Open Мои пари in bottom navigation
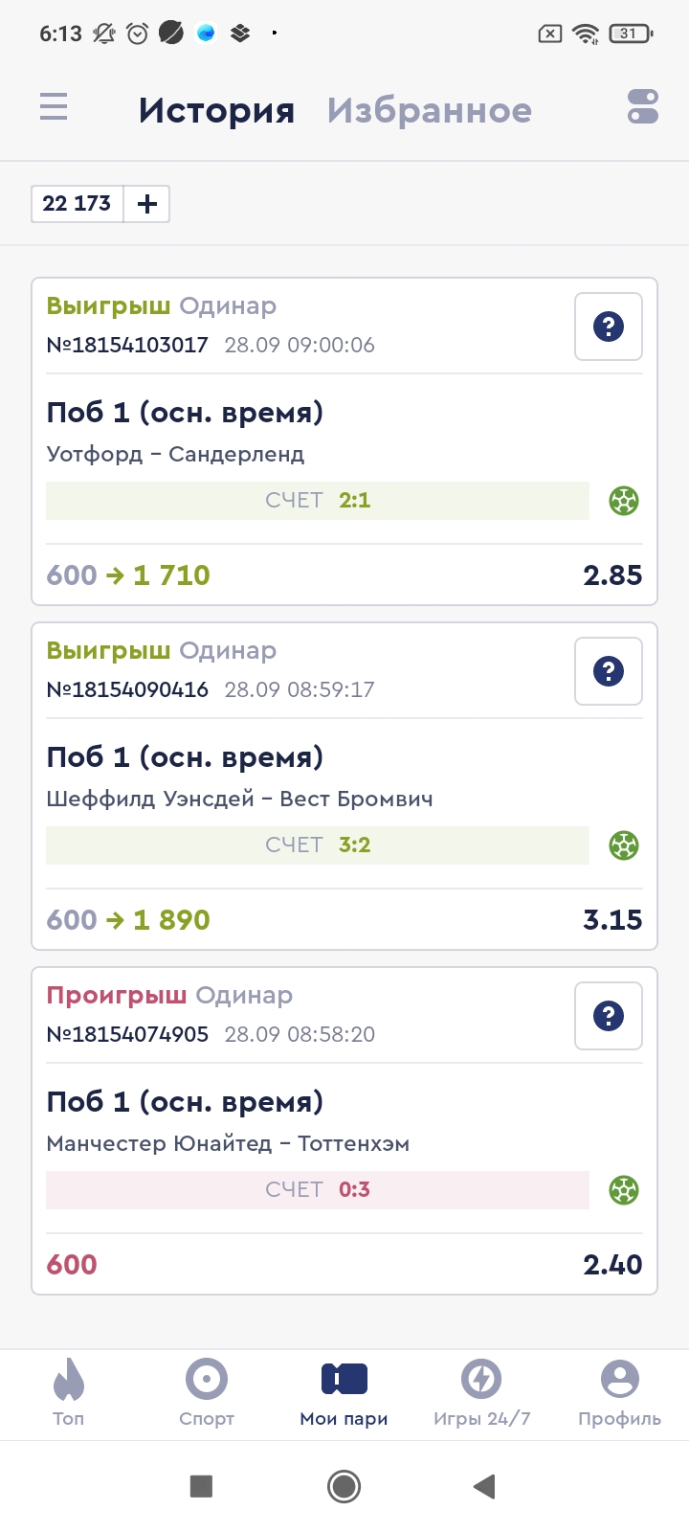This screenshot has width=689, height=1532. [344, 1393]
